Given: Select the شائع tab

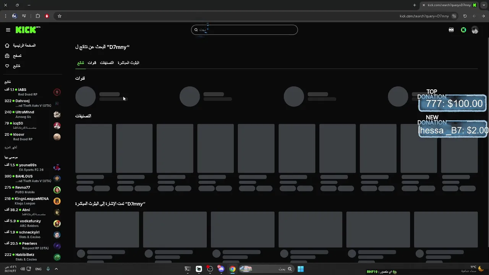Looking at the screenshot, I should click(81, 63).
